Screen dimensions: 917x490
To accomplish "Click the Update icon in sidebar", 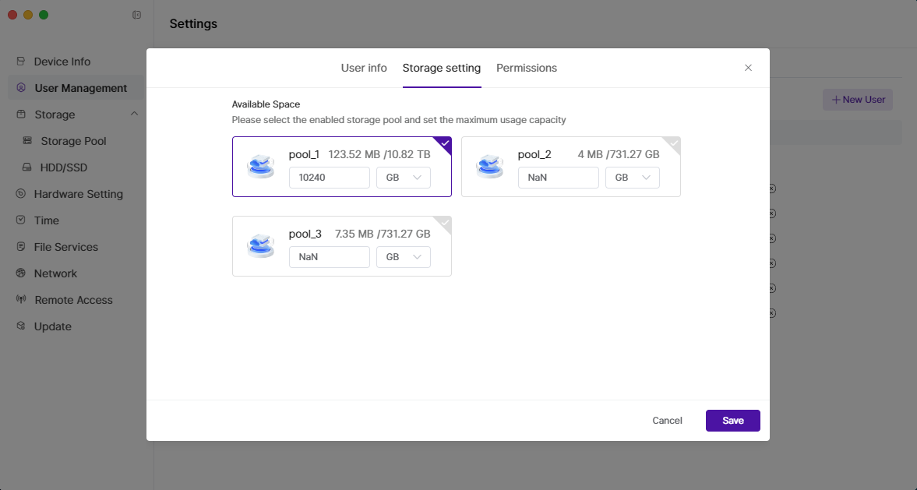I will pyautogui.click(x=21, y=326).
